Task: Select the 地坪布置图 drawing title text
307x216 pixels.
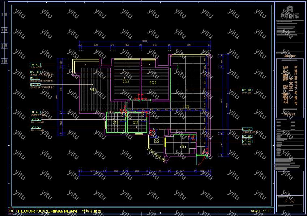Action: click(x=91, y=211)
